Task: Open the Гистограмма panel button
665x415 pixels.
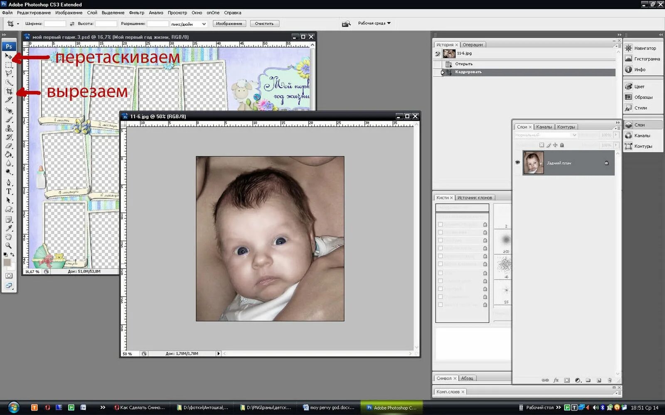Action: tap(643, 59)
